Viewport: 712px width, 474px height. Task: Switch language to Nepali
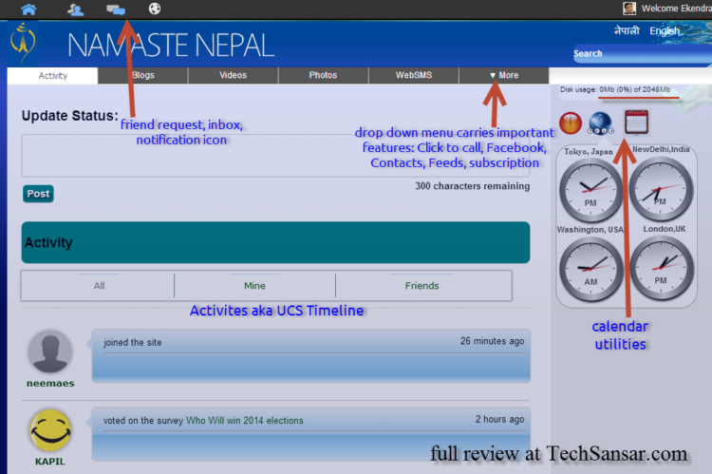(627, 31)
